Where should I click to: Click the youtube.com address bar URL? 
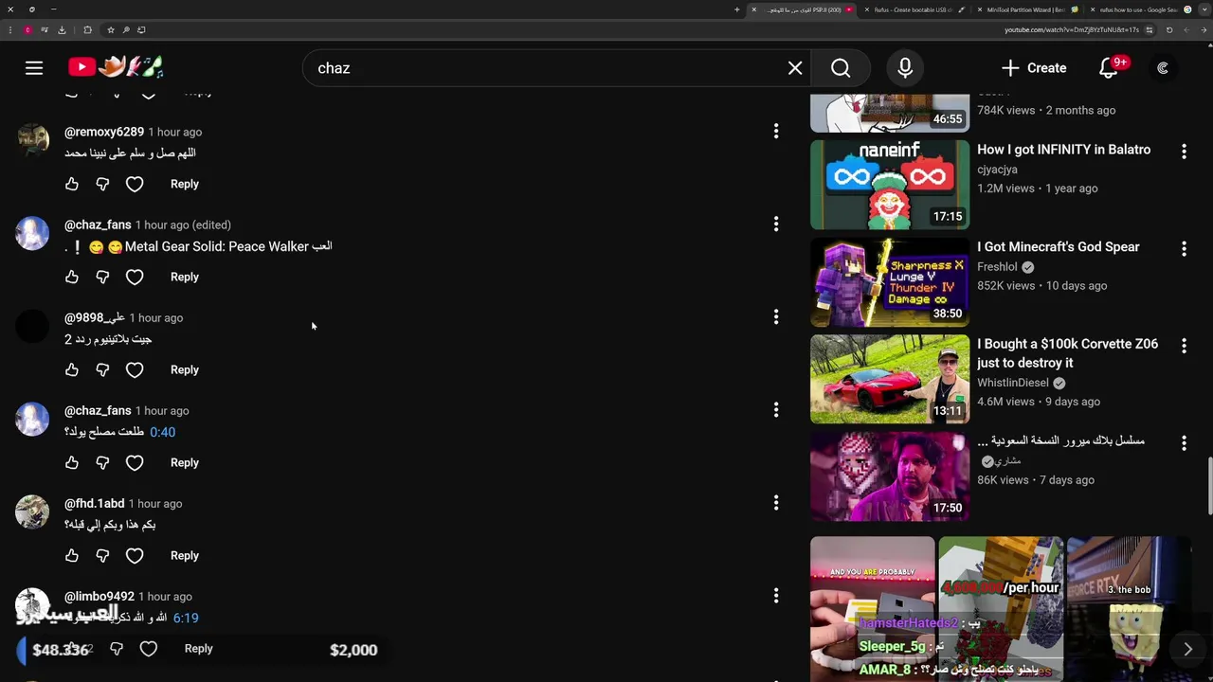tap(1071, 29)
